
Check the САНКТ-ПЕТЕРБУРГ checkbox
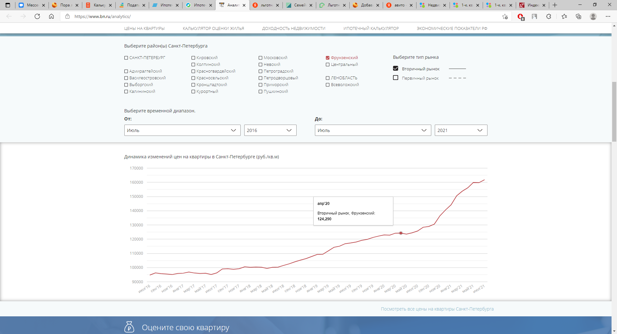(126, 58)
